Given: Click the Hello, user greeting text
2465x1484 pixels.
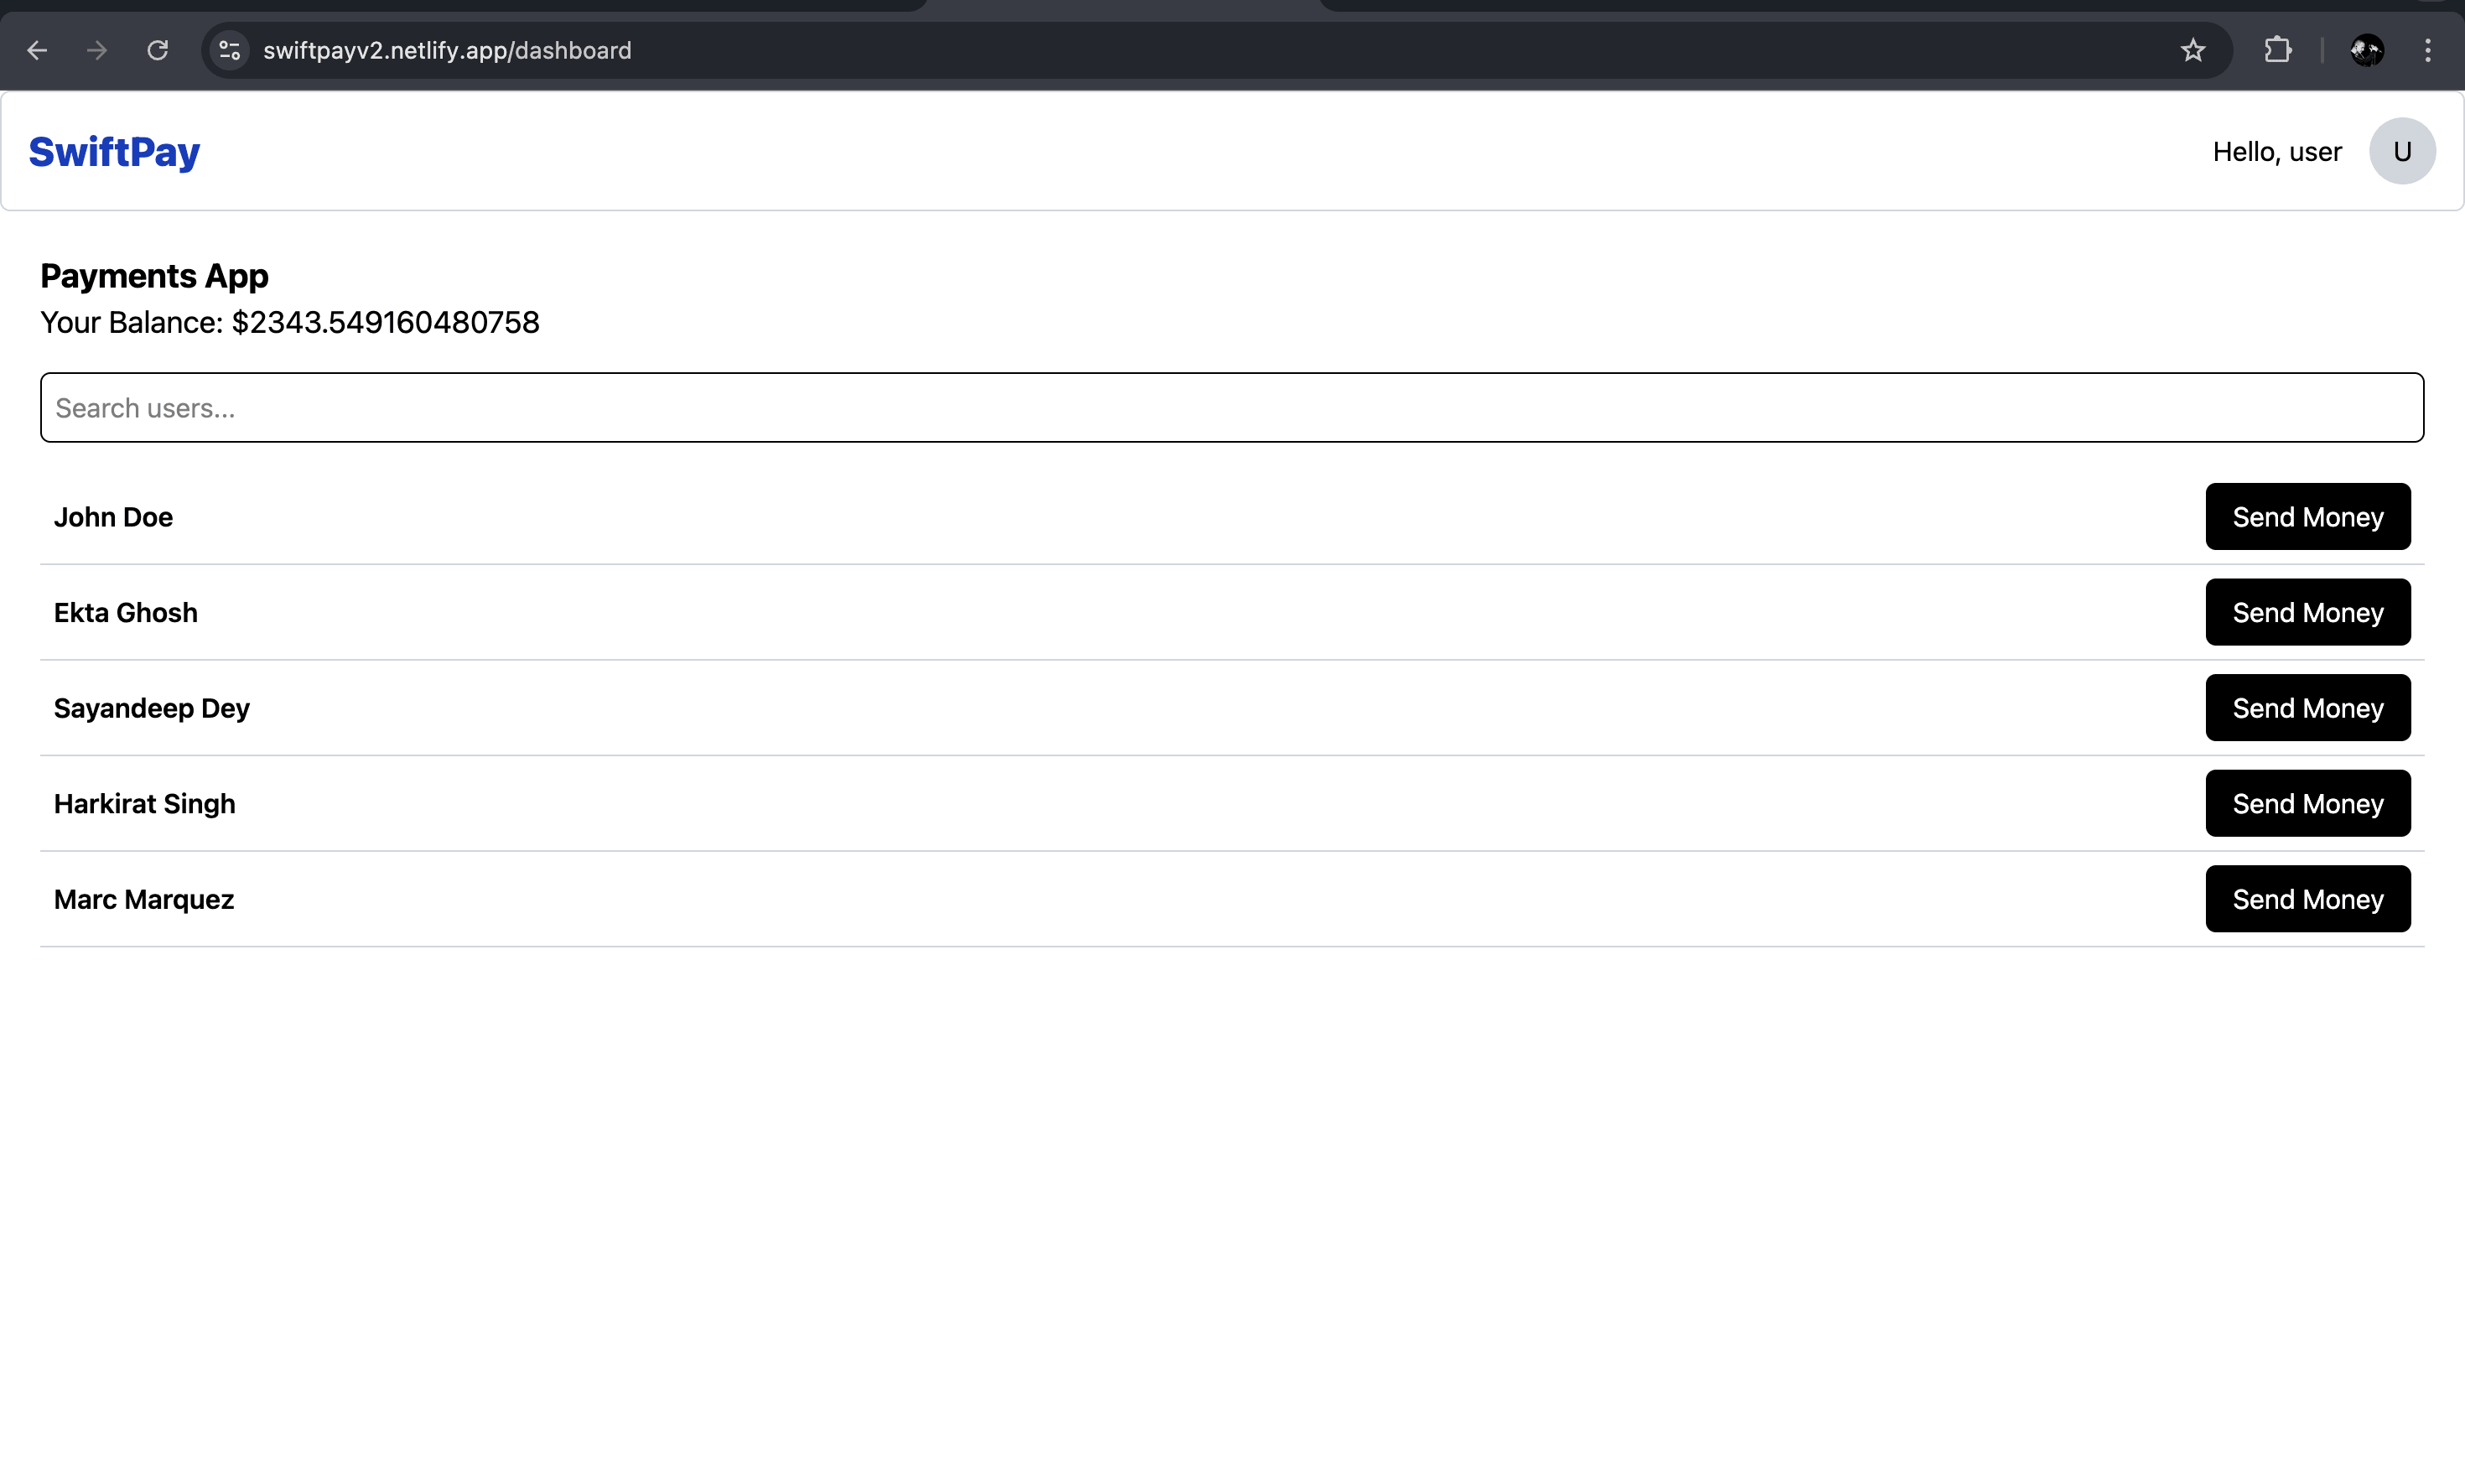Looking at the screenshot, I should [2276, 152].
